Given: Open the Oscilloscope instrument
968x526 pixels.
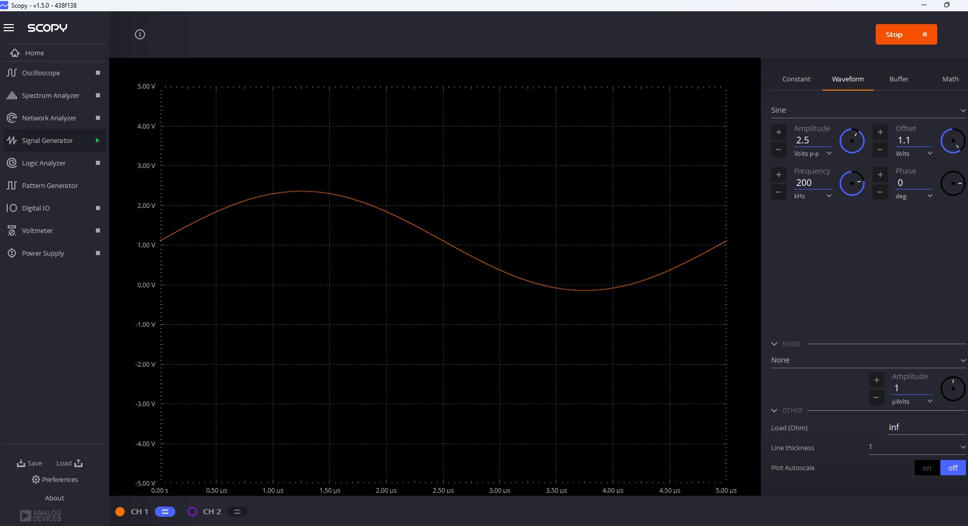Looking at the screenshot, I should click(41, 73).
